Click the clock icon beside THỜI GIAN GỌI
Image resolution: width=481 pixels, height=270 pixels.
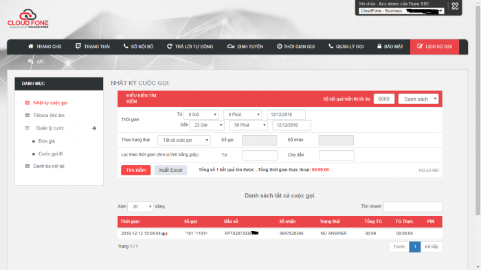click(280, 46)
